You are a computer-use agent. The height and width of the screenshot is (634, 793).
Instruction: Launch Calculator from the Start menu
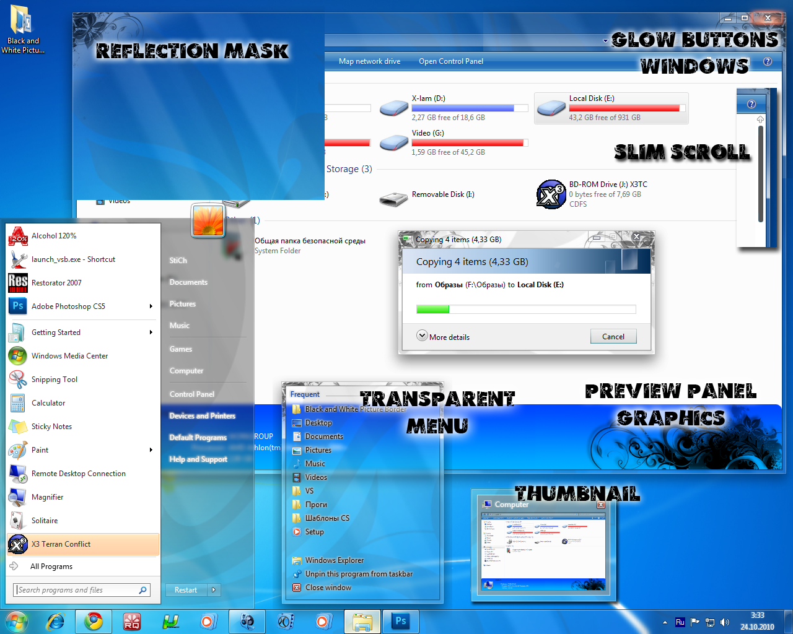(83, 403)
